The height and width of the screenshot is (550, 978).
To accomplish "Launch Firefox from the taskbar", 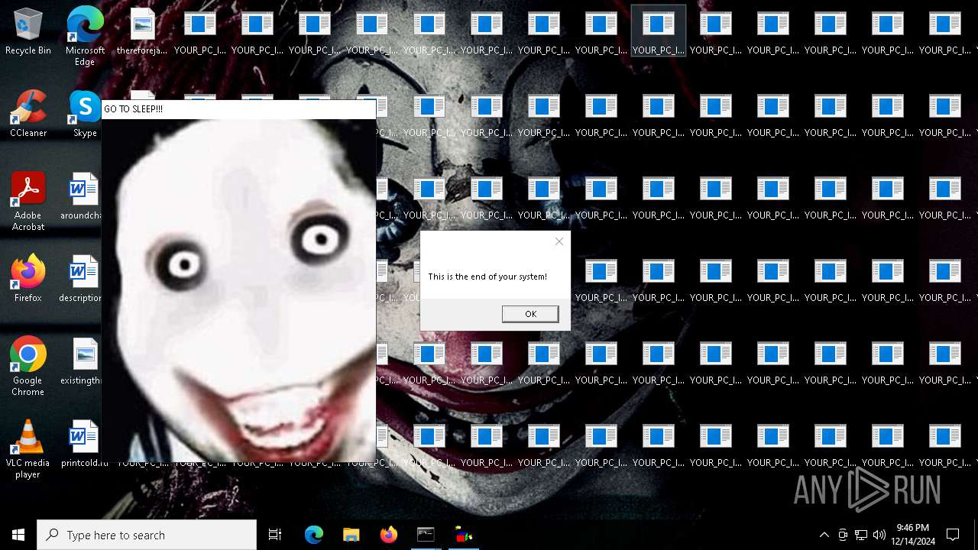I will tap(389, 535).
